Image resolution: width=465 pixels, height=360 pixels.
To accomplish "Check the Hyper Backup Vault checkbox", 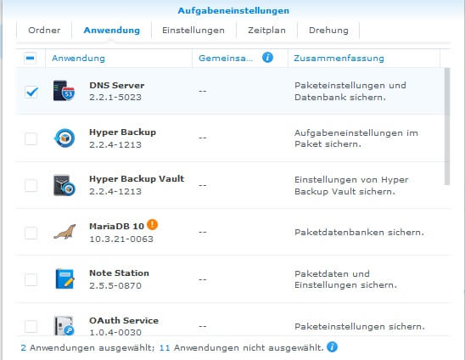I will (31, 185).
